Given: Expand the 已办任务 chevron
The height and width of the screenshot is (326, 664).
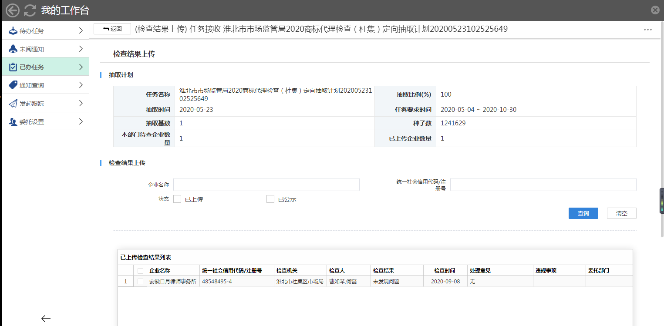Looking at the screenshot, I should [x=81, y=67].
